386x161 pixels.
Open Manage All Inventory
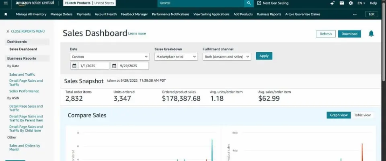31,14
